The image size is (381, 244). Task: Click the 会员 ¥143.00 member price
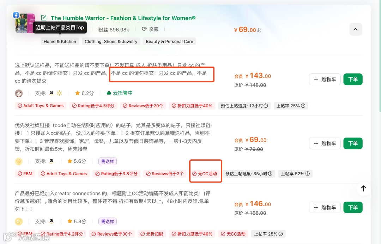point(253,76)
